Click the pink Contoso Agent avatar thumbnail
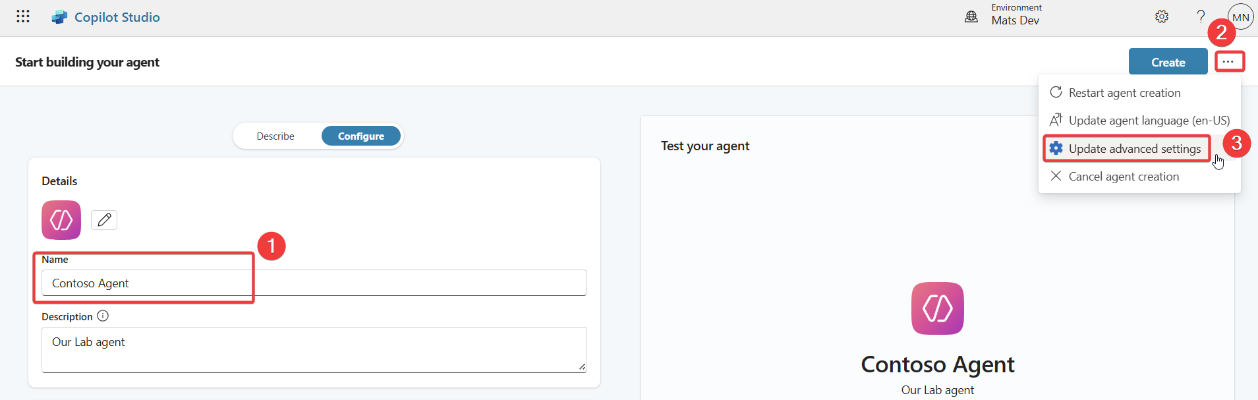Viewport: 1258px width, 400px height. pyautogui.click(x=61, y=219)
